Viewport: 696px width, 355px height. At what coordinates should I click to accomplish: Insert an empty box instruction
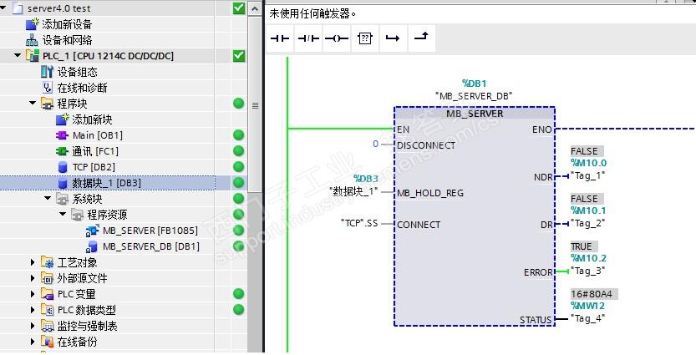click(x=365, y=38)
